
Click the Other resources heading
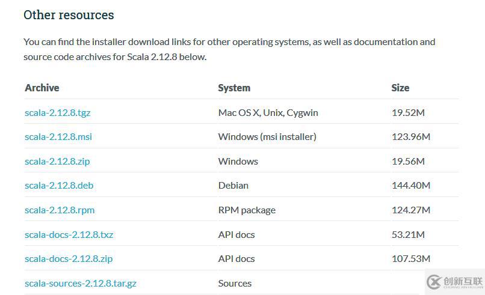(69, 15)
